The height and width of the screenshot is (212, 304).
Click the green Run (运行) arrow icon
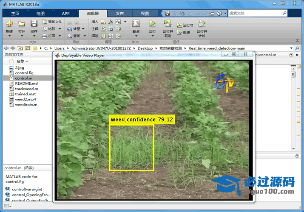tap(152, 24)
